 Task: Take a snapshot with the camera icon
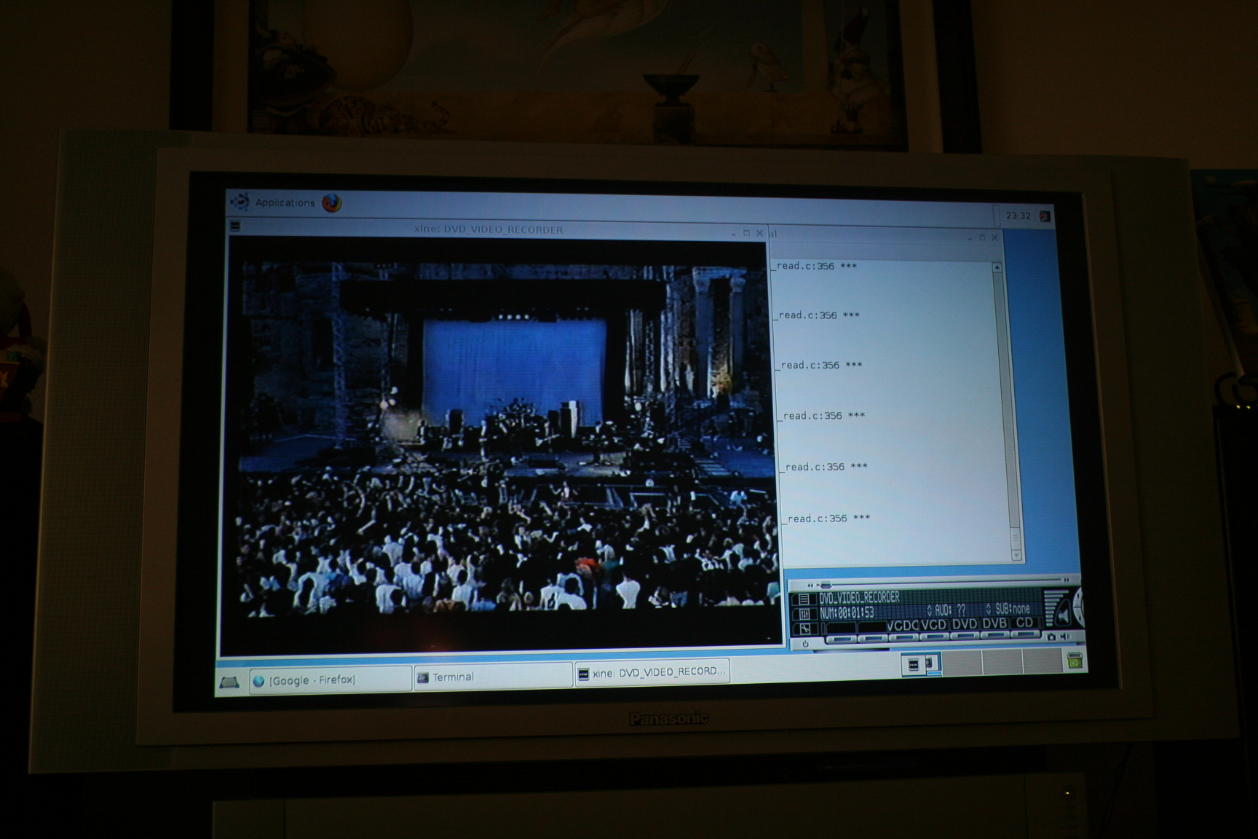1051,637
